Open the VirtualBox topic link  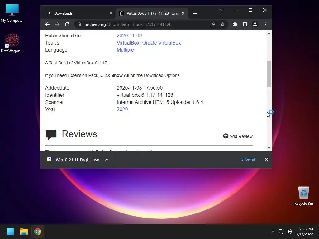[x=128, y=43]
